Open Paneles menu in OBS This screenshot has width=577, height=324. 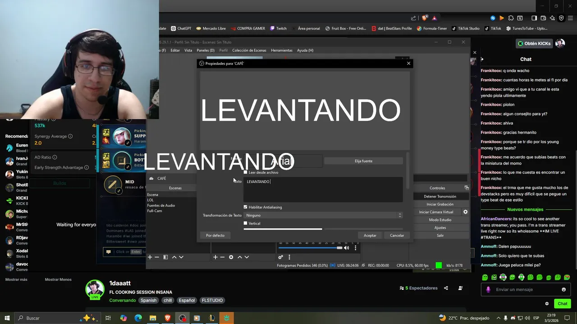pyautogui.click(x=206, y=50)
